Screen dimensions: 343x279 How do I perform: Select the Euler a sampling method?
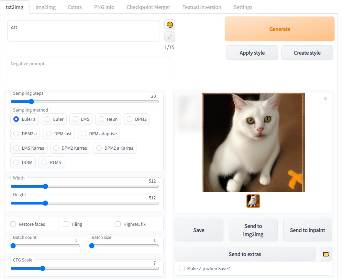click(x=24, y=119)
